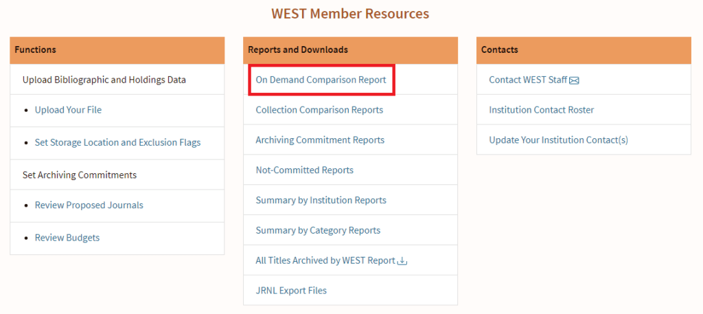Download All Titles Archived by WEST Report

click(x=325, y=260)
